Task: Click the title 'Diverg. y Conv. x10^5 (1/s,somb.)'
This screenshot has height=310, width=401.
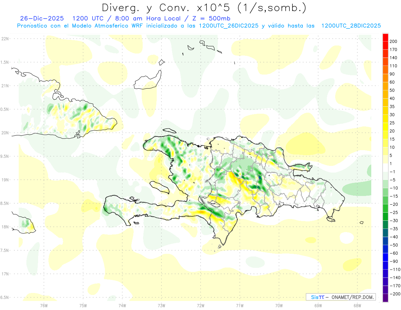Action: point(204,7)
